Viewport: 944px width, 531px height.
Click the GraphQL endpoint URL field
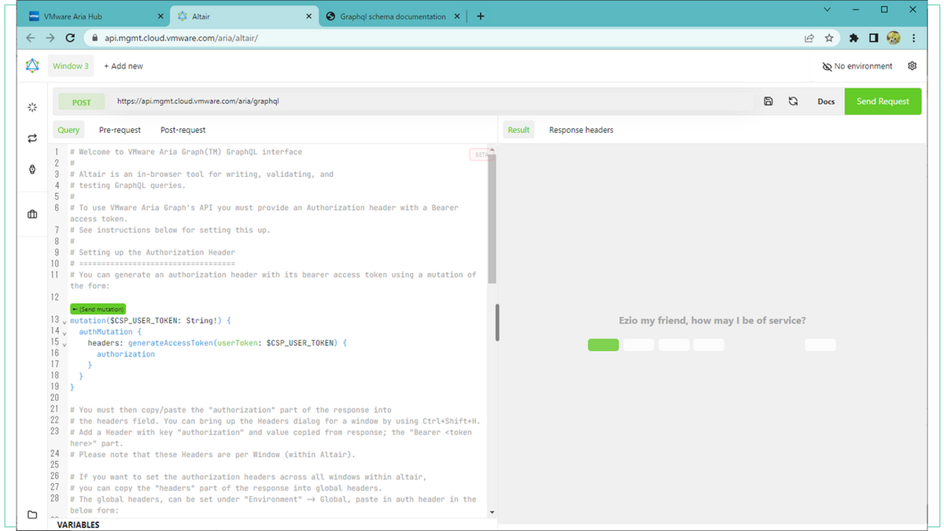[x=433, y=101]
